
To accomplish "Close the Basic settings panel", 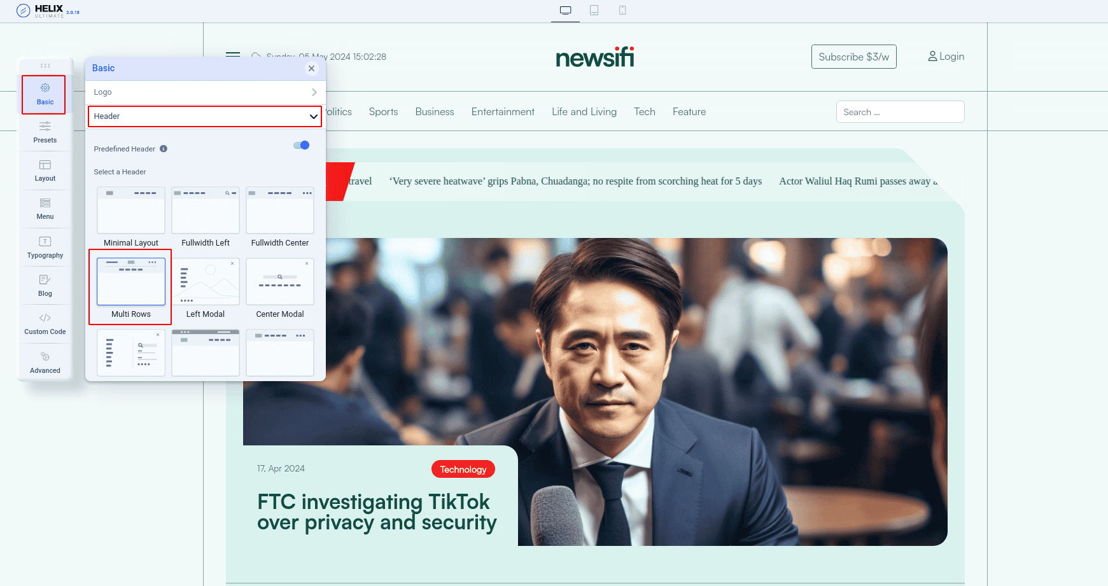I will tap(311, 69).
